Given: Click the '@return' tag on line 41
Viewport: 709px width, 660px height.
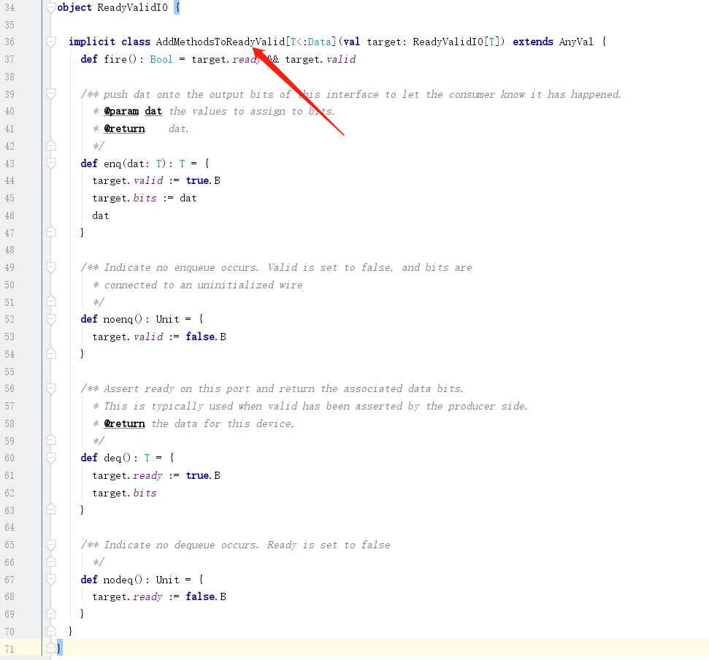Looking at the screenshot, I should (124, 128).
